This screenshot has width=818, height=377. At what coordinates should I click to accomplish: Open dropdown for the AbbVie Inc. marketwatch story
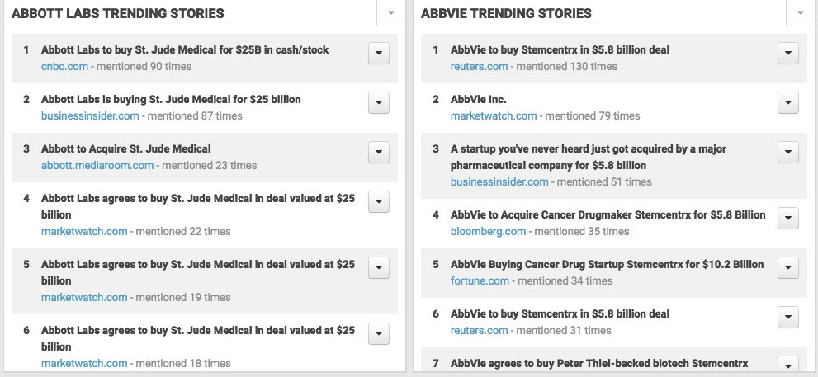click(x=788, y=102)
